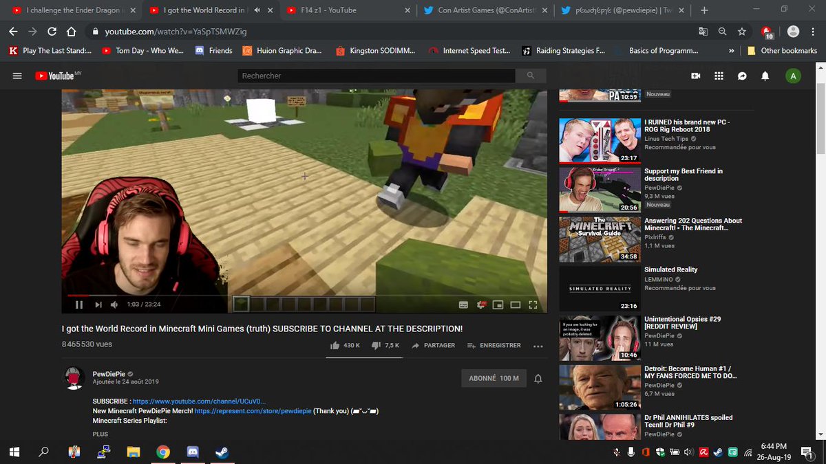Screen dimensions: 826x464
Task: Open the Windows action center notifications
Action: tap(807, 452)
